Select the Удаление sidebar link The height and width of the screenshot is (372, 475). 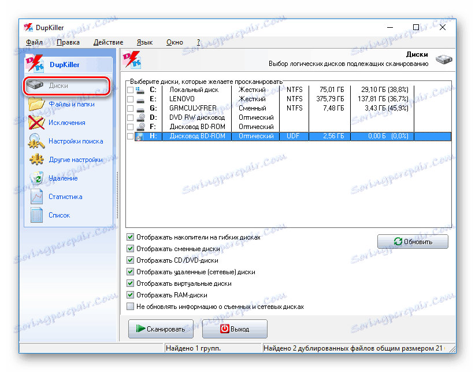point(63,178)
